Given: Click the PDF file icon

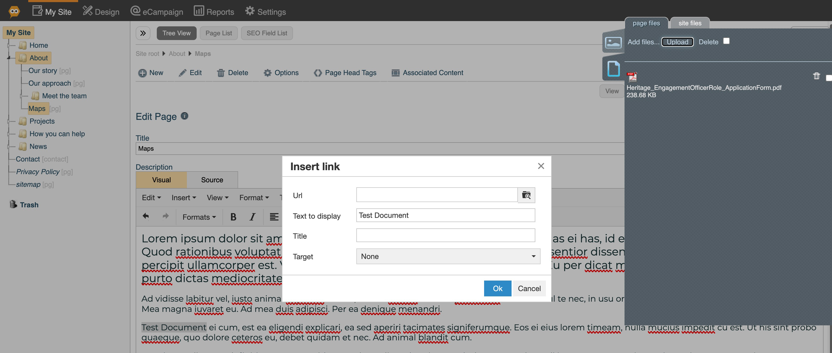Looking at the screenshot, I should pos(632,77).
